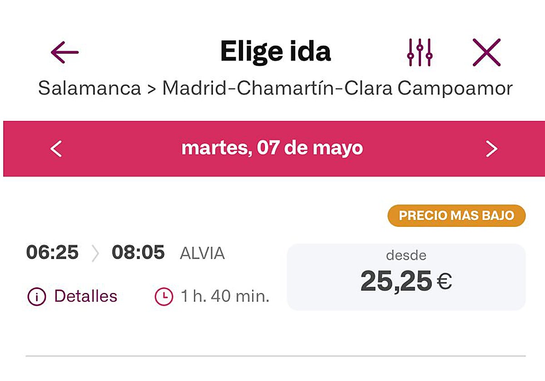545x381 pixels.
Task: Open the Detalles link
Action: [85, 297]
